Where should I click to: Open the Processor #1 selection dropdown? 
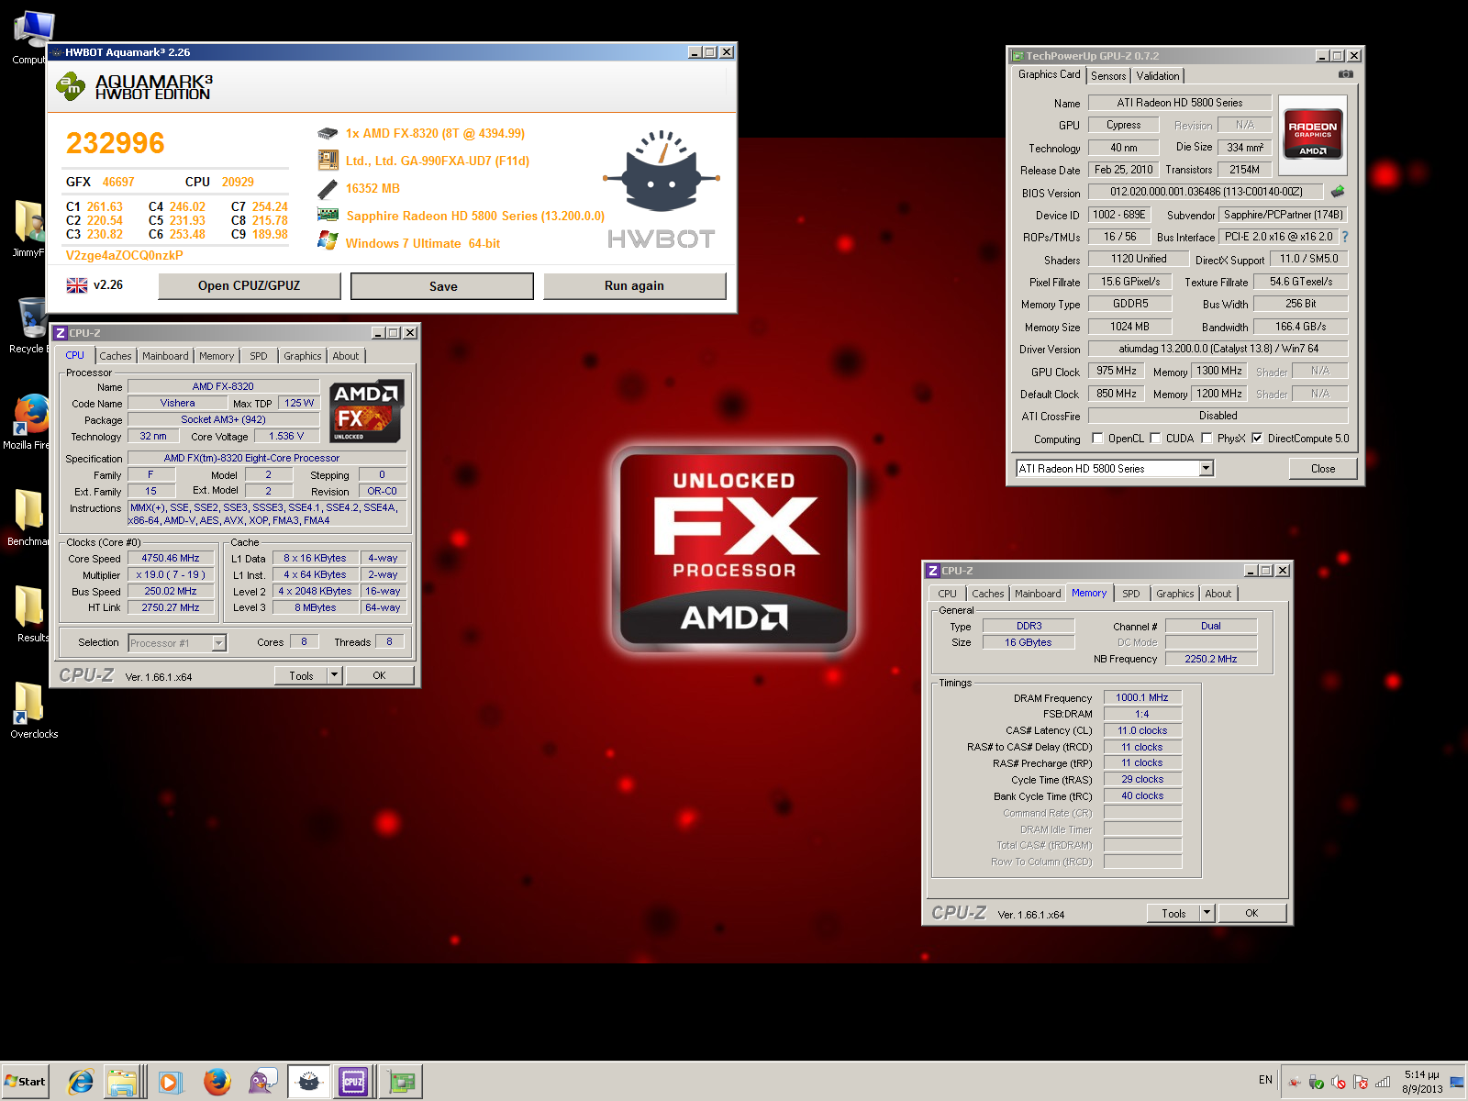(218, 643)
